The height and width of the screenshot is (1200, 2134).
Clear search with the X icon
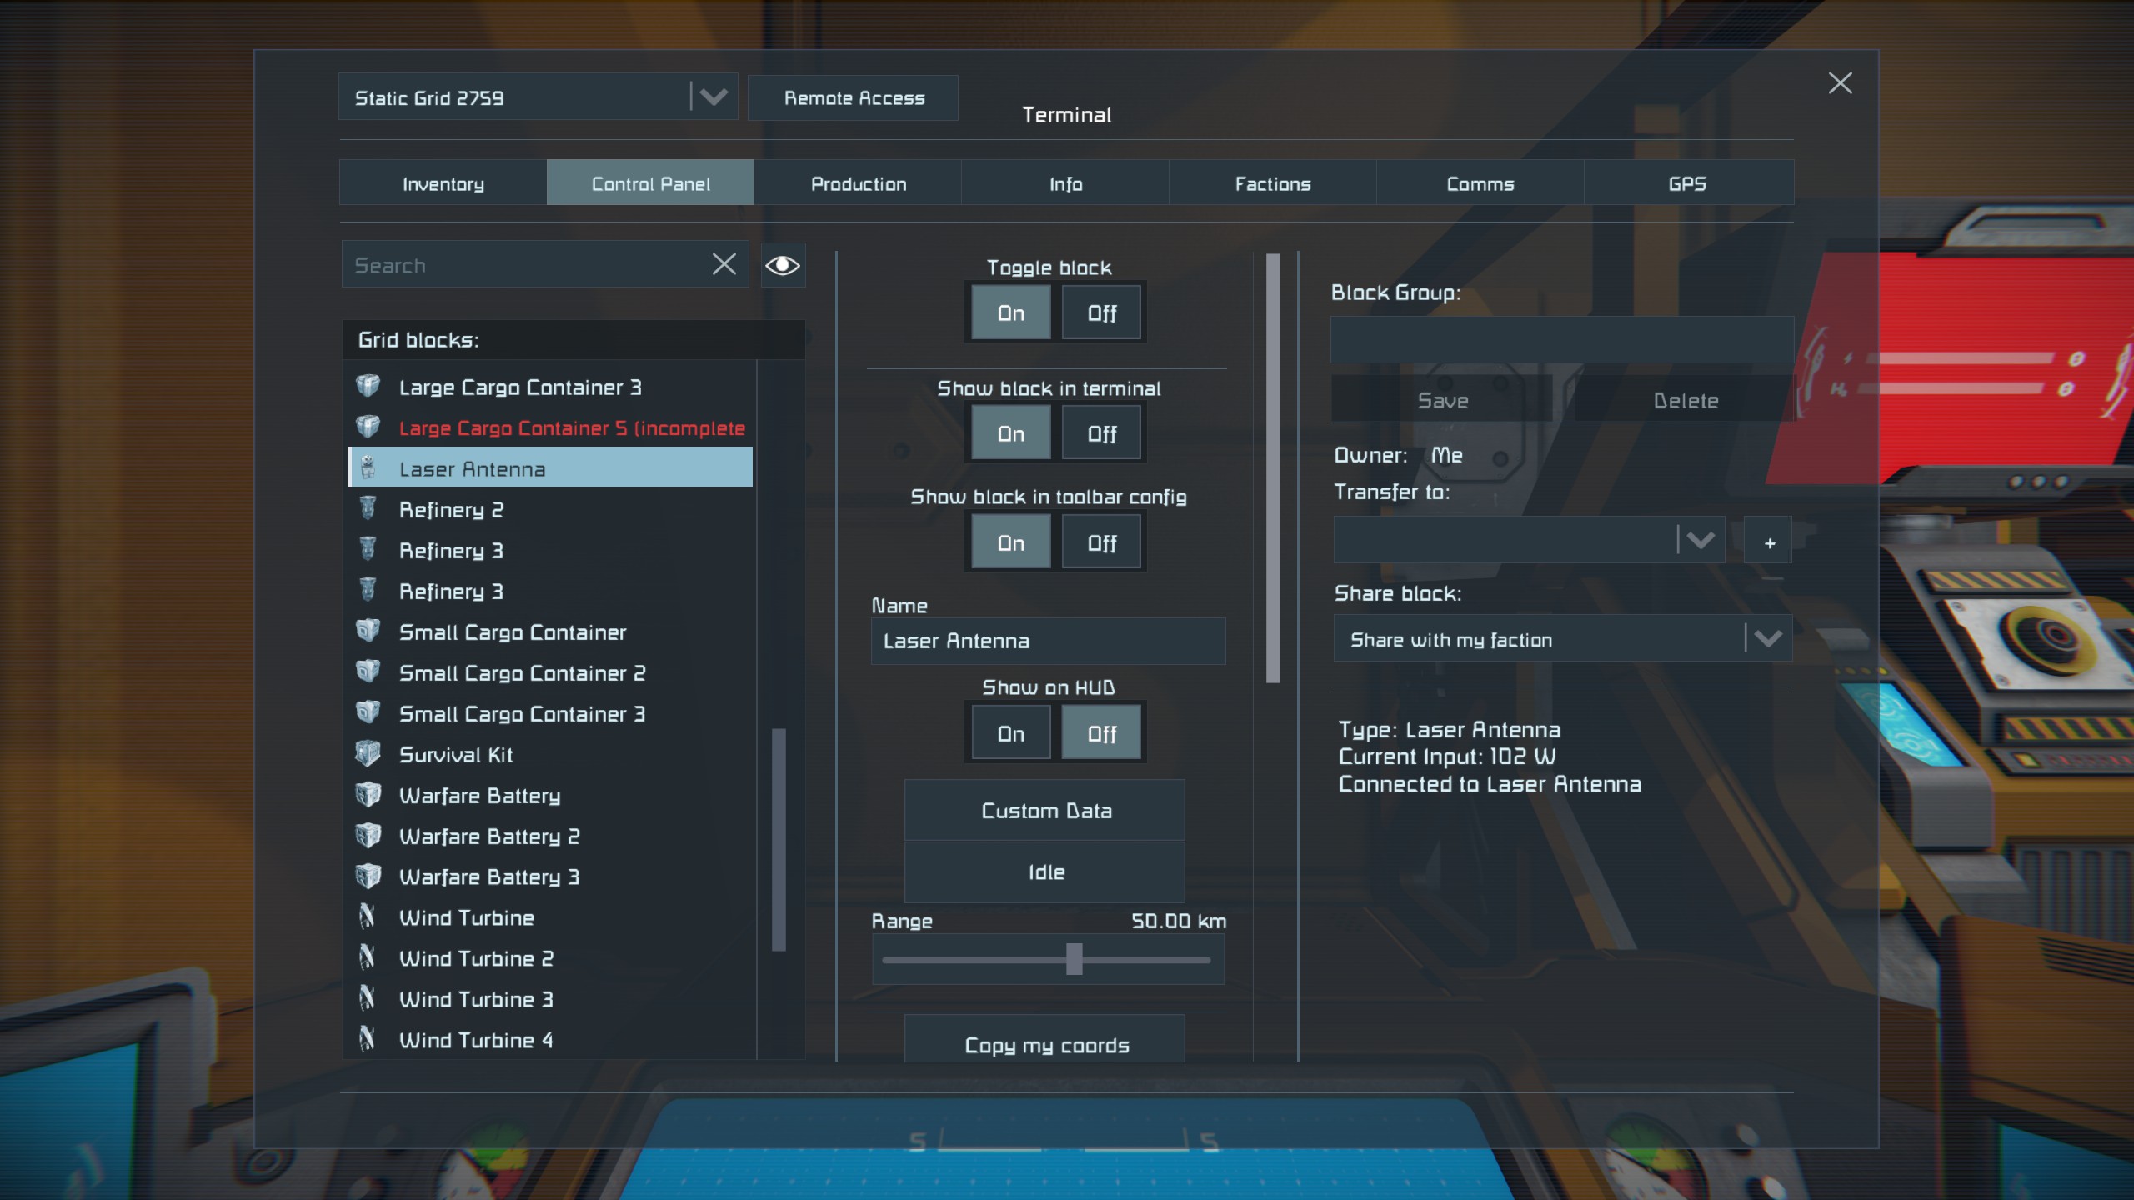tap(724, 265)
